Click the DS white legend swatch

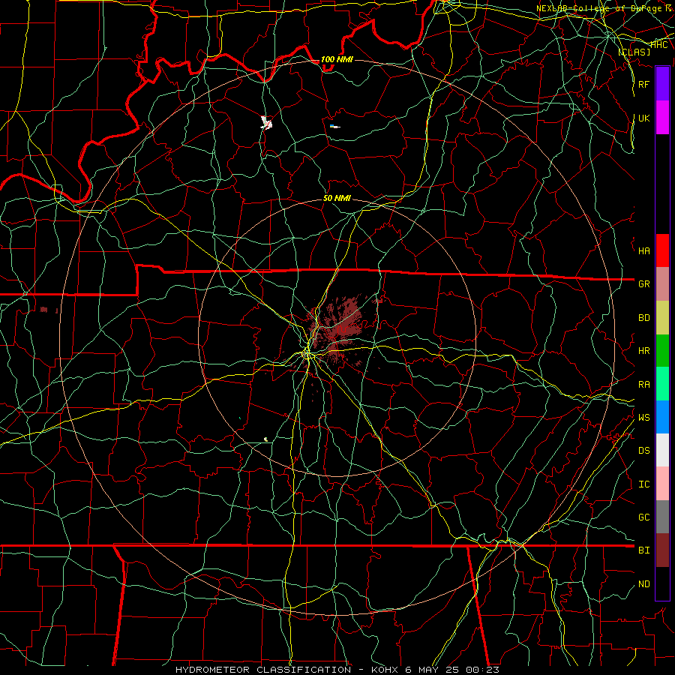tap(662, 450)
